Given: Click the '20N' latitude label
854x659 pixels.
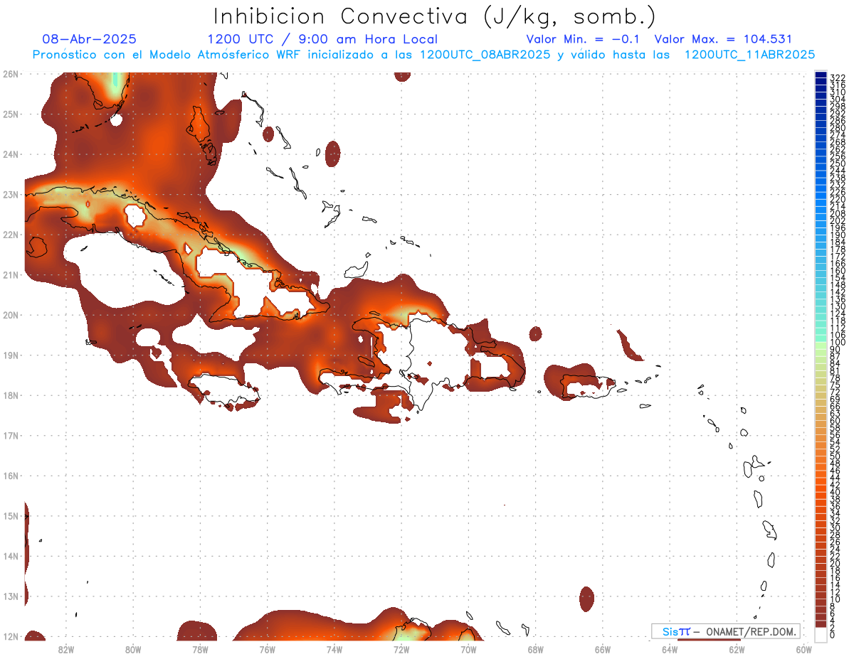Looking at the screenshot, I should tap(11, 315).
